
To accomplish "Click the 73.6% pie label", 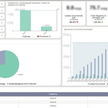I will [x=20, y=75].
